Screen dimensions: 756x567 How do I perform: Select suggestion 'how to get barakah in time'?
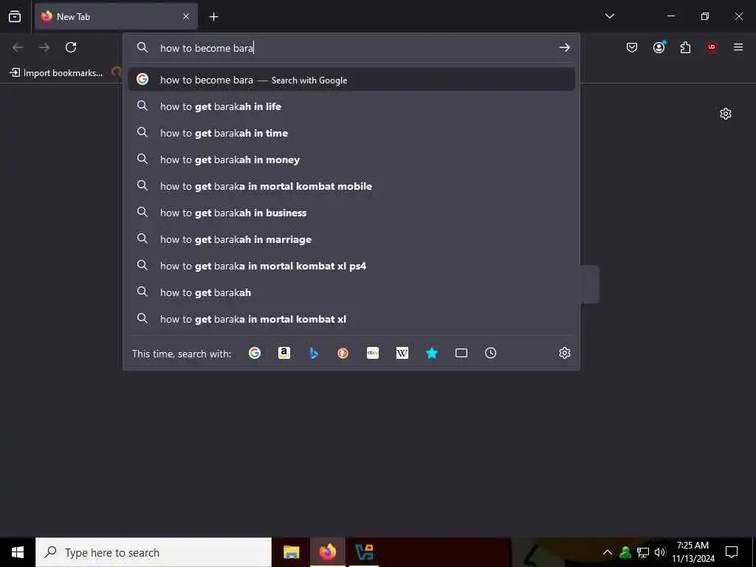pos(351,133)
